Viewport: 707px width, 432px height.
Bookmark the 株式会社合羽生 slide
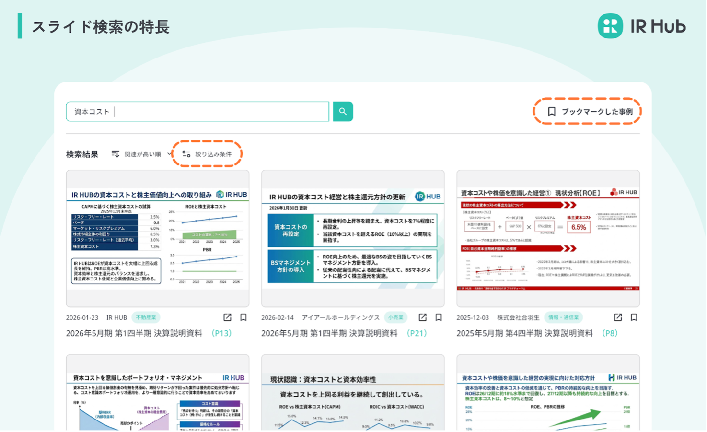(634, 317)
